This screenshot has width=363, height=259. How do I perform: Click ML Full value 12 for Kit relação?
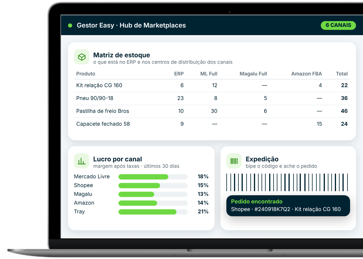tap(215, 86)
